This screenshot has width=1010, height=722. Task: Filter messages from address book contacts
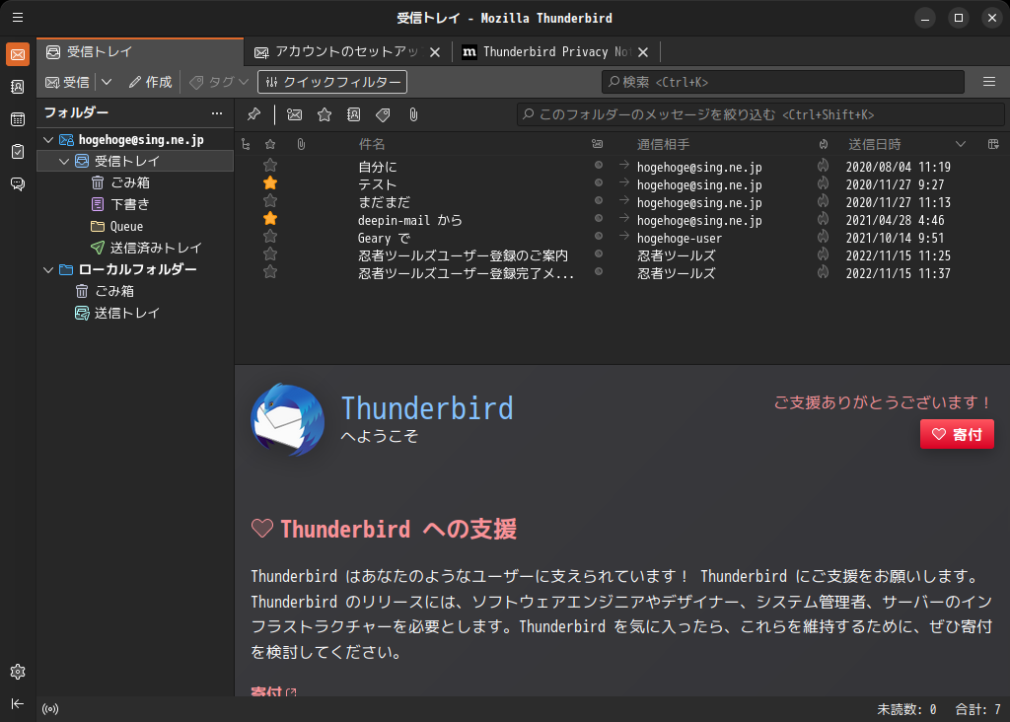tap(354, 114)
